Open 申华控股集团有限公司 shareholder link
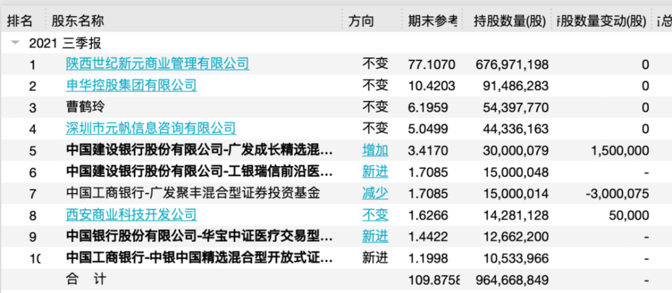The image size is (672, 293). point(131,85)
